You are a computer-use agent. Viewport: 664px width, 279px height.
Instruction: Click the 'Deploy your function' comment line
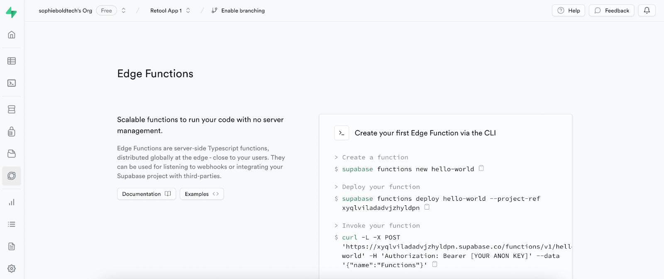click(x=381, y=187)
